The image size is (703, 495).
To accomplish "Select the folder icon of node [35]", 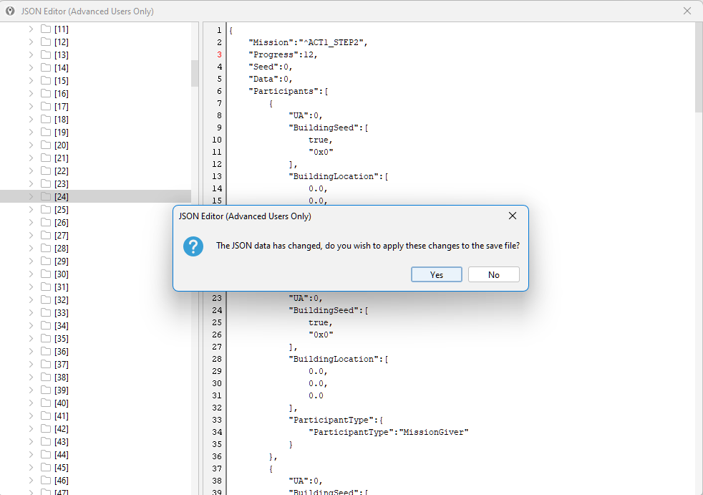I will (x=46, y=339).
